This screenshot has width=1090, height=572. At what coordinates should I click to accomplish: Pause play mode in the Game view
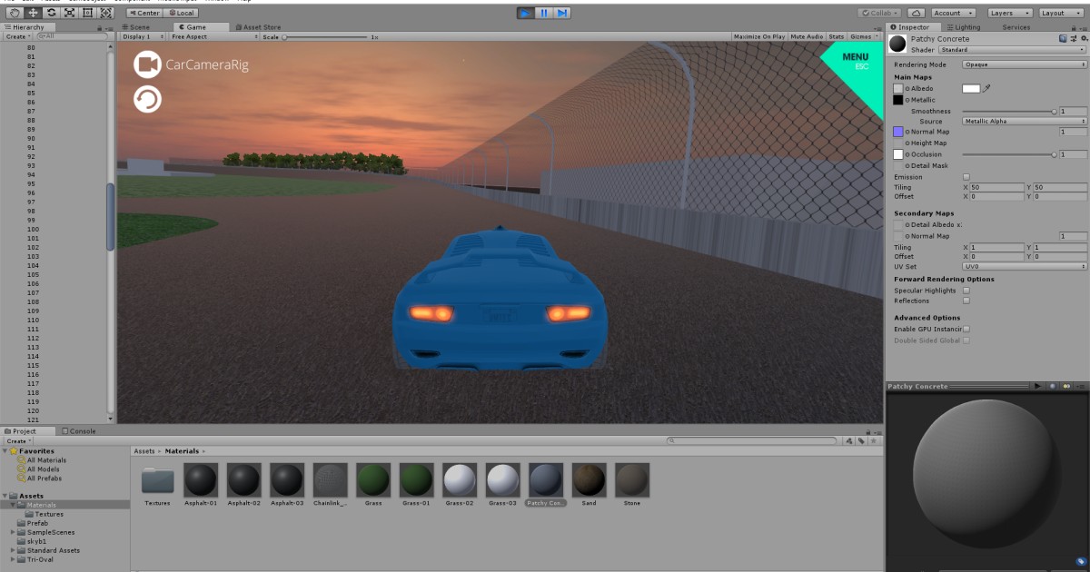coord(542,12)
